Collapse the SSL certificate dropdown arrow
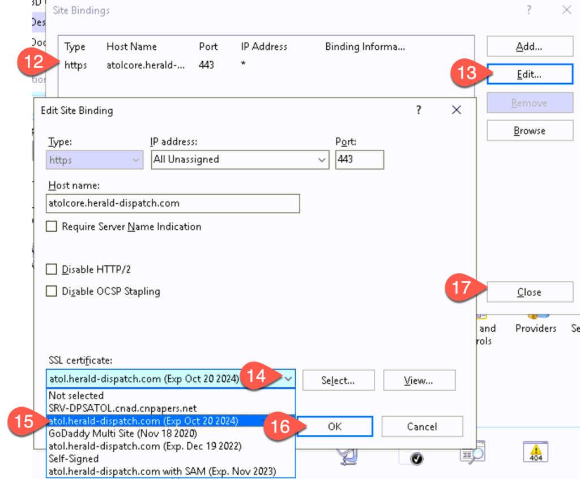 point(289,379)
